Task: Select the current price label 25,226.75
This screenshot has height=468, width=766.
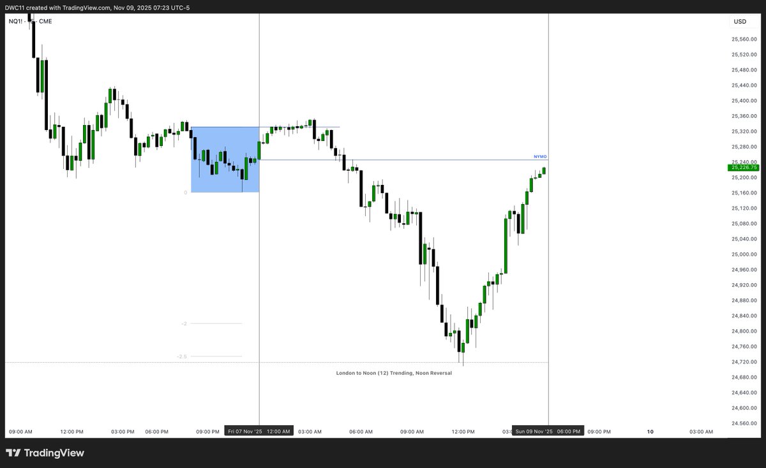Action: click(x=744, y=168)
